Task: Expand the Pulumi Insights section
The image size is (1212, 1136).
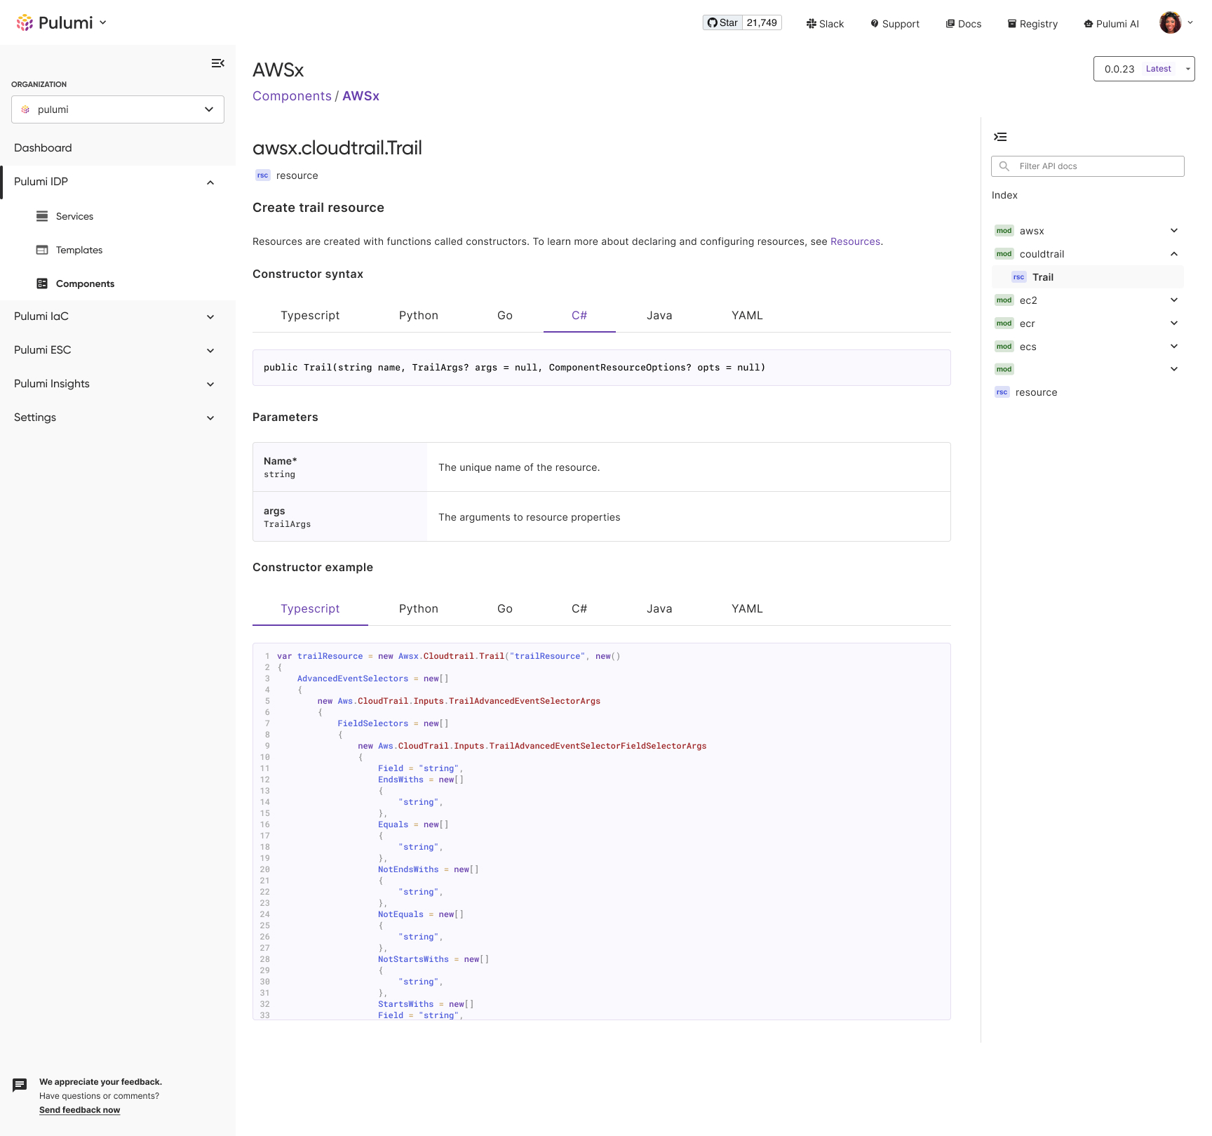Action: 210,385
